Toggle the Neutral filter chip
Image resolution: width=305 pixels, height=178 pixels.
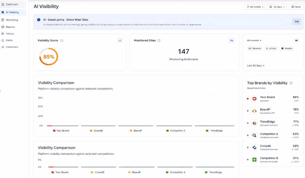click(286, 48)
